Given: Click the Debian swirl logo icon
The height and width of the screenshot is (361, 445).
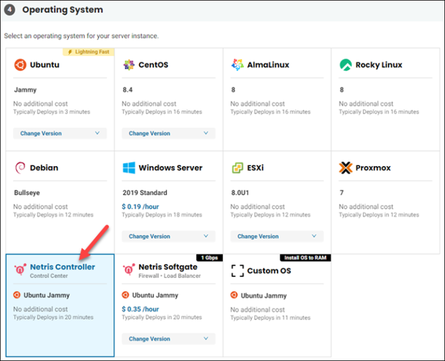Looking at the screenshot, I should coord(20,168).
